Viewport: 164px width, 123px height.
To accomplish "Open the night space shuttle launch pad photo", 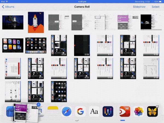I will (x=13, y=22).
